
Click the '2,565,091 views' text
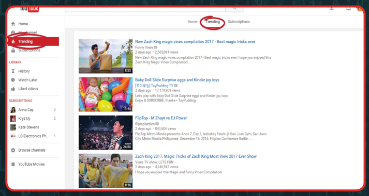pyautogui.click(x=167, y=52)
